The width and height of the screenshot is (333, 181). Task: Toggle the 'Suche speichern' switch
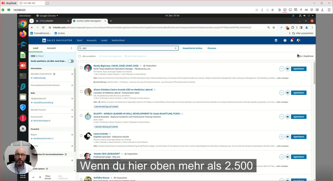pos(71,61)
